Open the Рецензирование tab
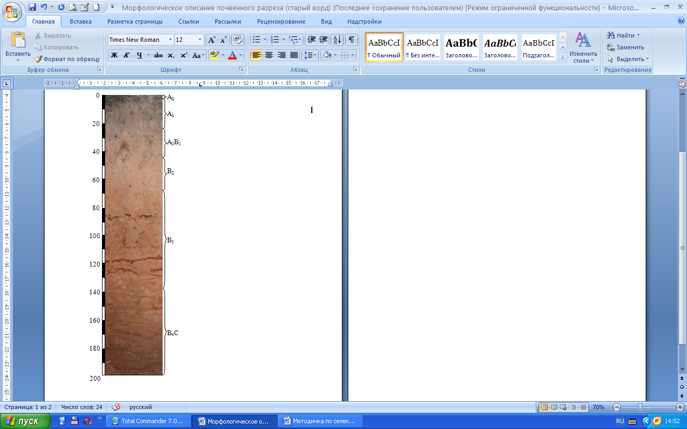This screenshot has width=687, height=429. 281,21
